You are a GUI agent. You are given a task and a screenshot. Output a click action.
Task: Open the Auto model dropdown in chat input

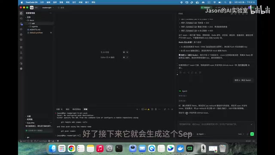[241, 134]
